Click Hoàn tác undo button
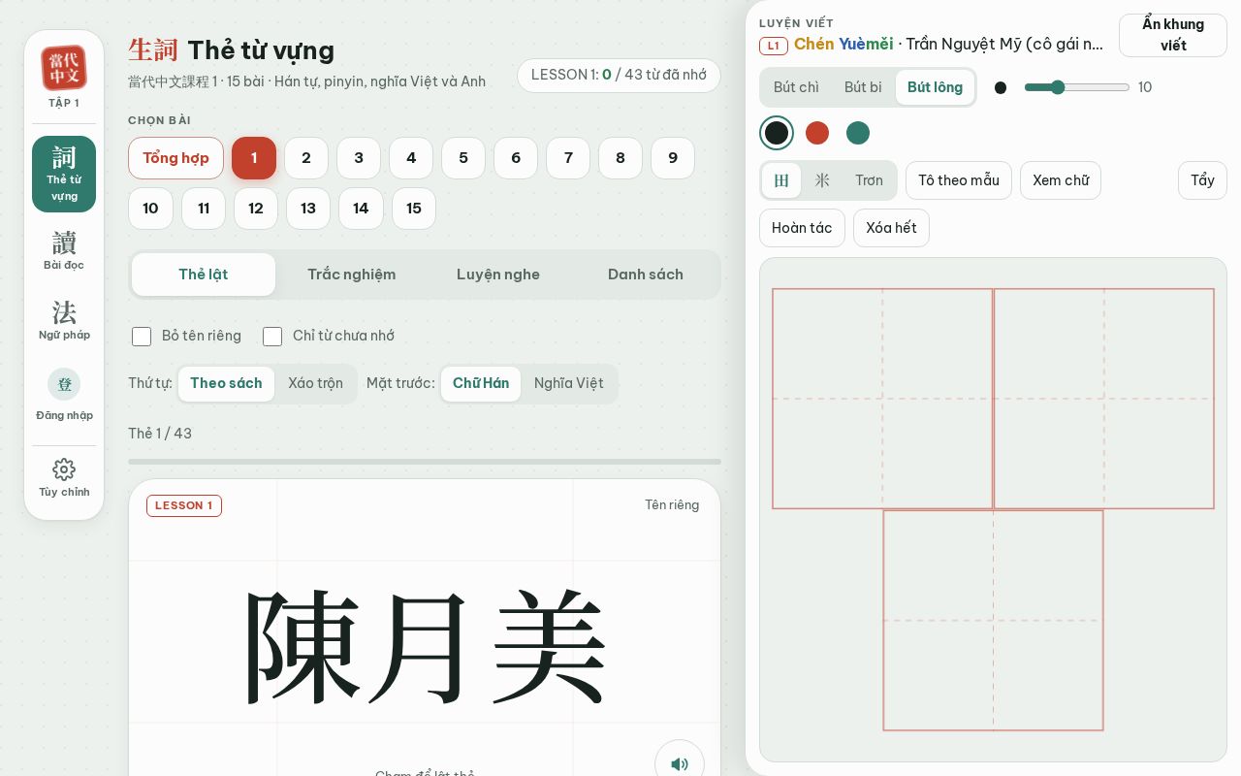Screen dimensions: 1241x776 click(x=802, y=228)
